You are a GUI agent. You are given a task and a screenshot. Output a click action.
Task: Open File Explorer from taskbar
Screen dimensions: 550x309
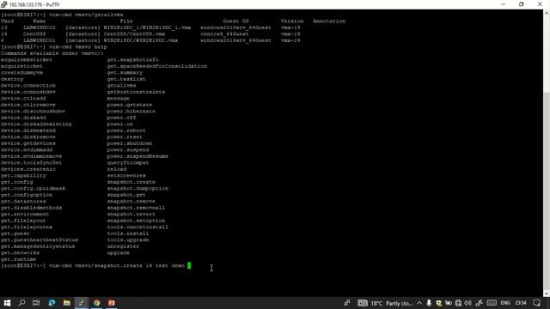tap(67, 303)
